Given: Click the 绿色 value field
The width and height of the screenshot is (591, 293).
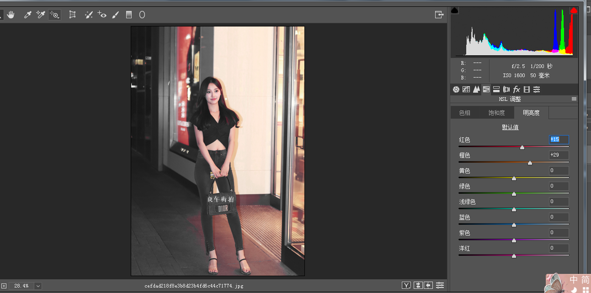Looking at the screenshot, I should point(559,186).
